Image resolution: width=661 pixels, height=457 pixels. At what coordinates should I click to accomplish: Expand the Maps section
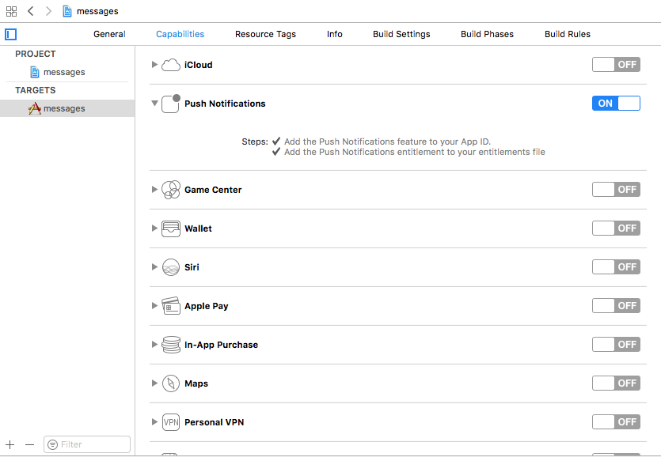[154, 383]
